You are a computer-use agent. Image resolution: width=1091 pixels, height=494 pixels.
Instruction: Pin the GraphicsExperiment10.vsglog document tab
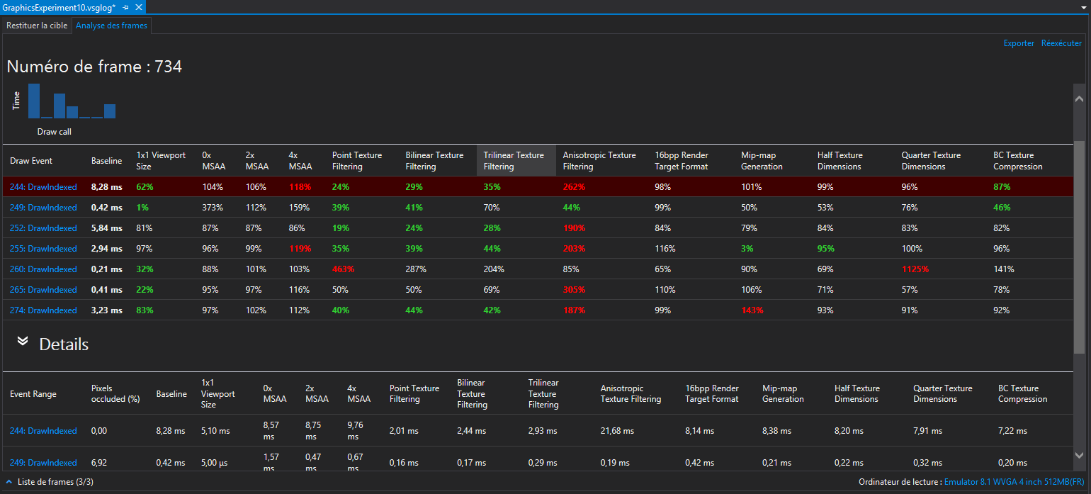[x=126, y=7]
